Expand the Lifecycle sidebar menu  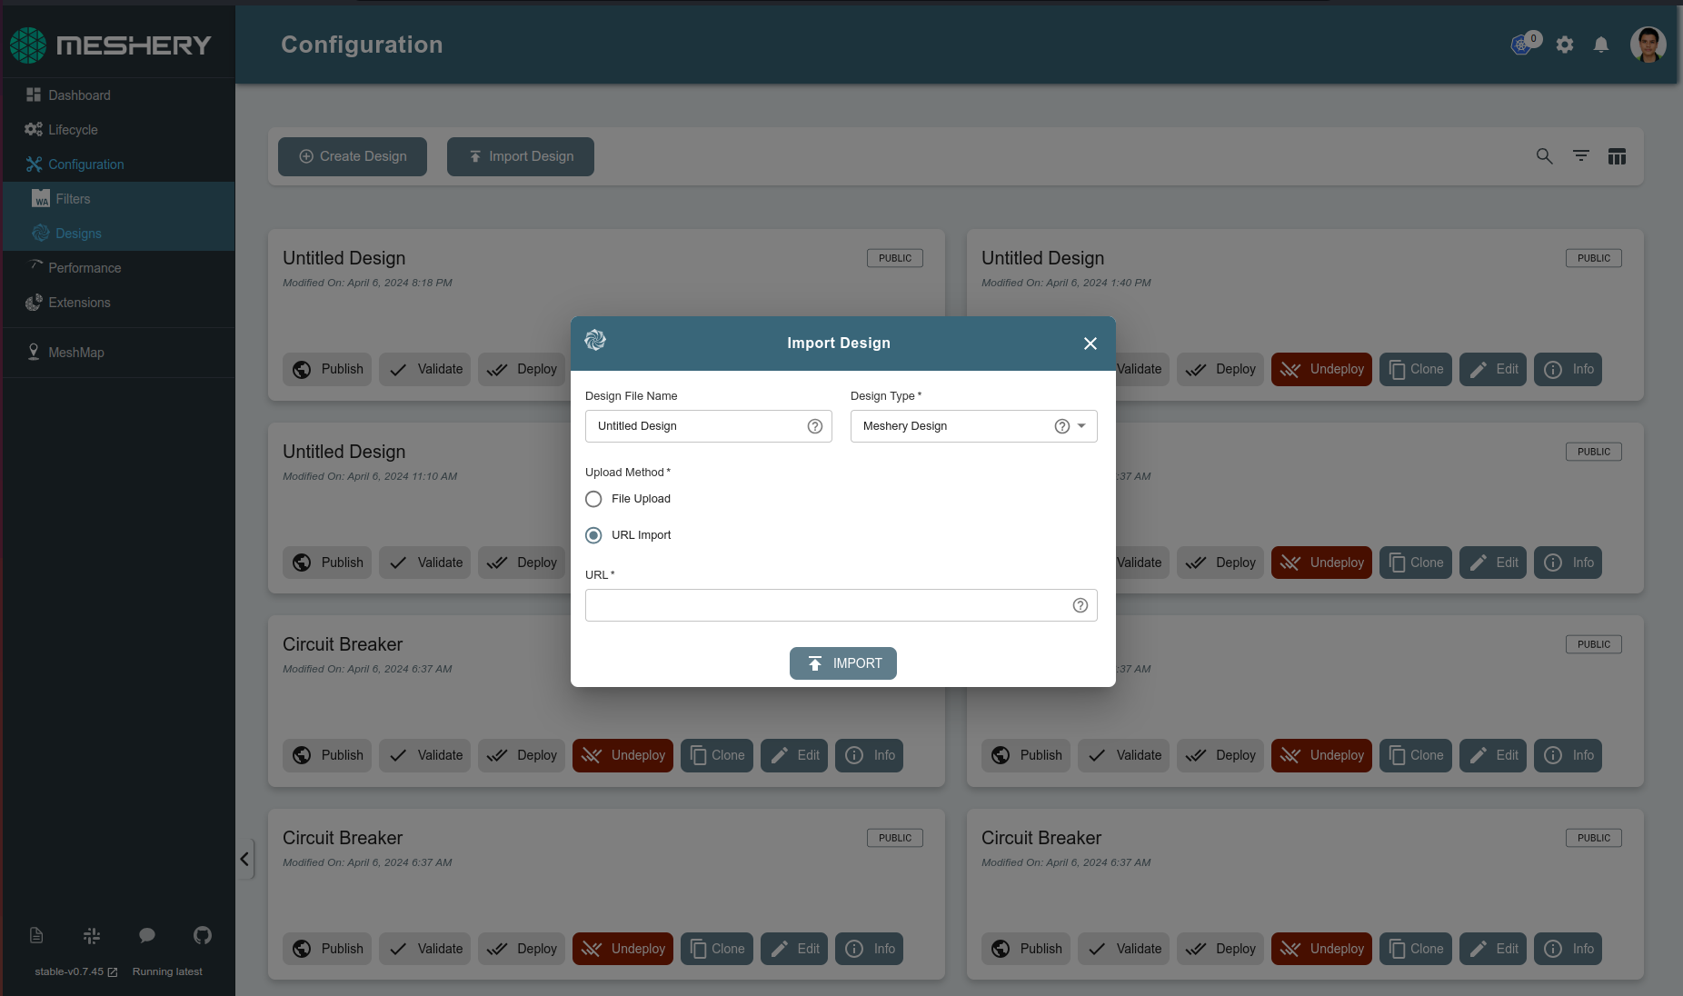pos(73,130)
